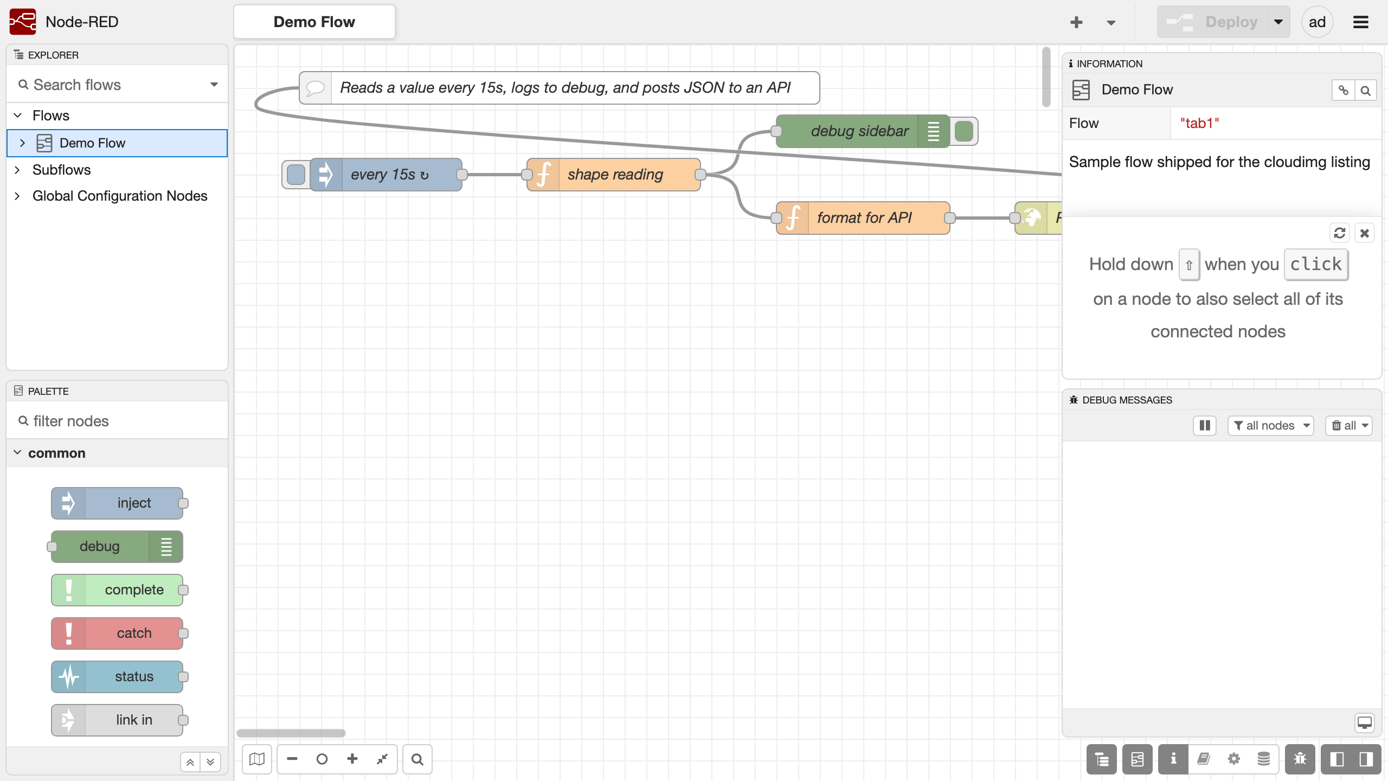
Task: Show the Debug messages sidebar tab
Action: pyautogui.click(x=1300, y=759)
